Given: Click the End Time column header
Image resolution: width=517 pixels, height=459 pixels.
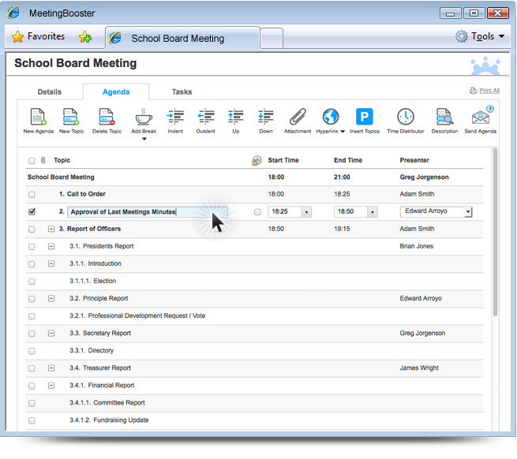Looking at the screenshot, I should pos(348,160).
